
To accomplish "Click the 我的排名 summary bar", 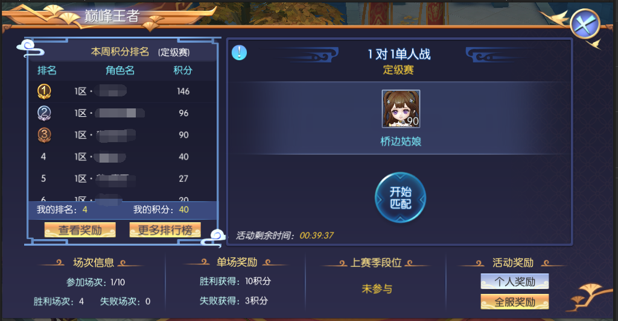I will (123, 210).
